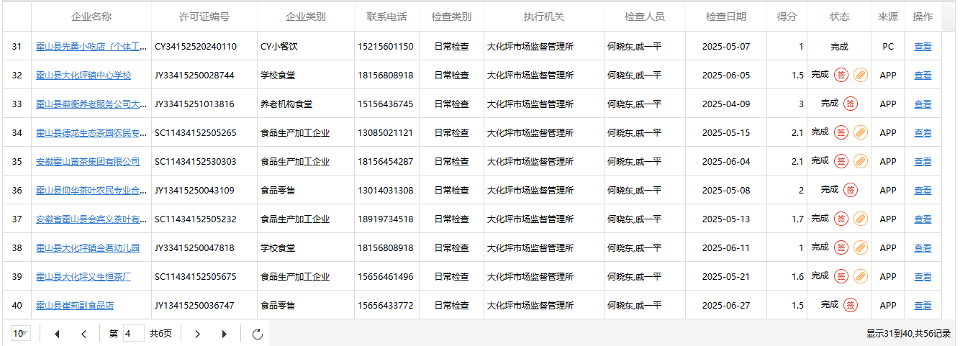The width and height of the screenshot is (960, 346).
Task: Open the attachment paperclip in row 32
Action: pos(861,75)
